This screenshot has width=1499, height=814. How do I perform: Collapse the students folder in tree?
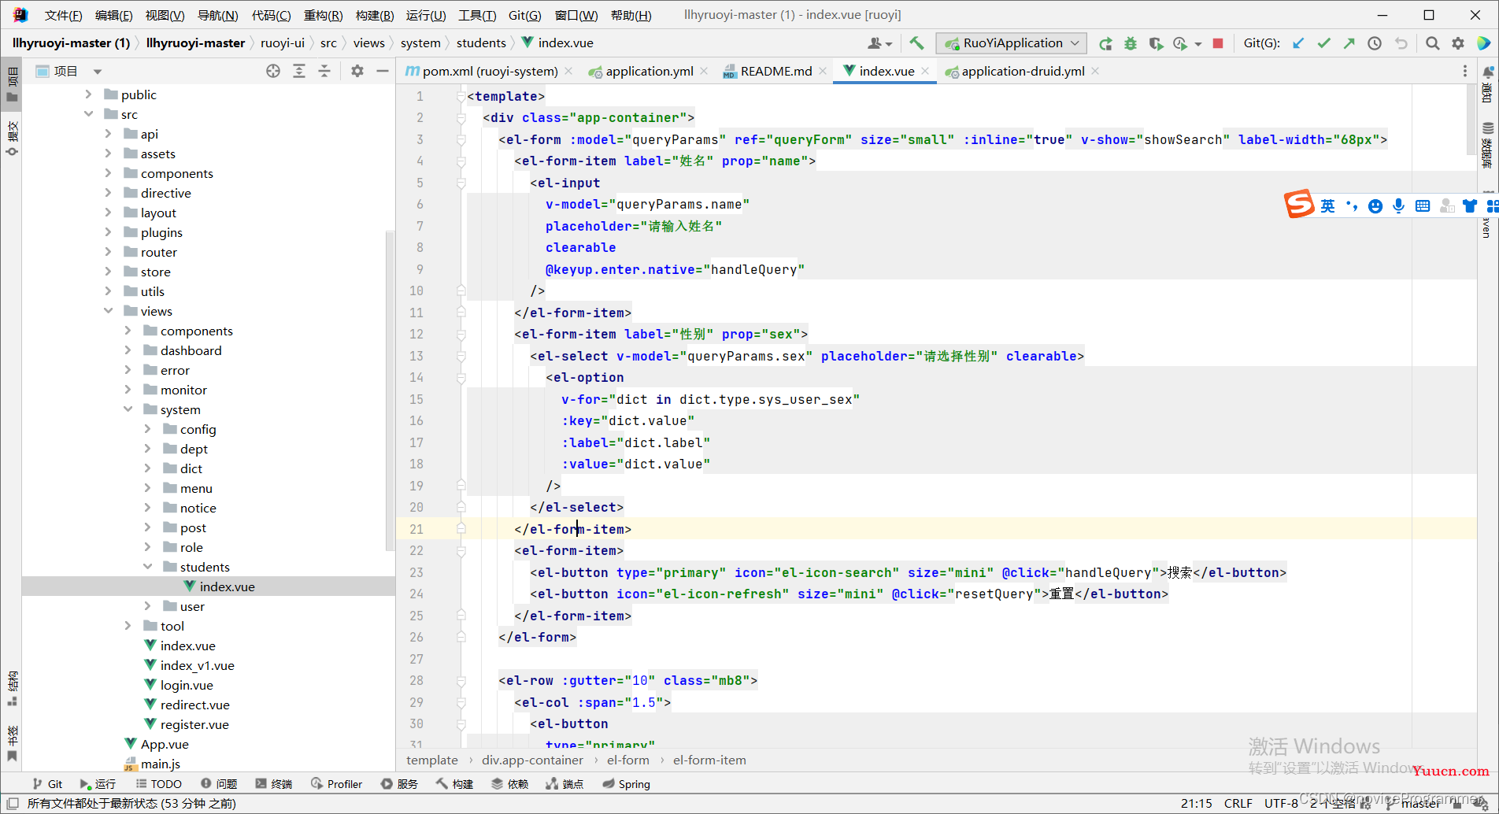click(147, 567)
